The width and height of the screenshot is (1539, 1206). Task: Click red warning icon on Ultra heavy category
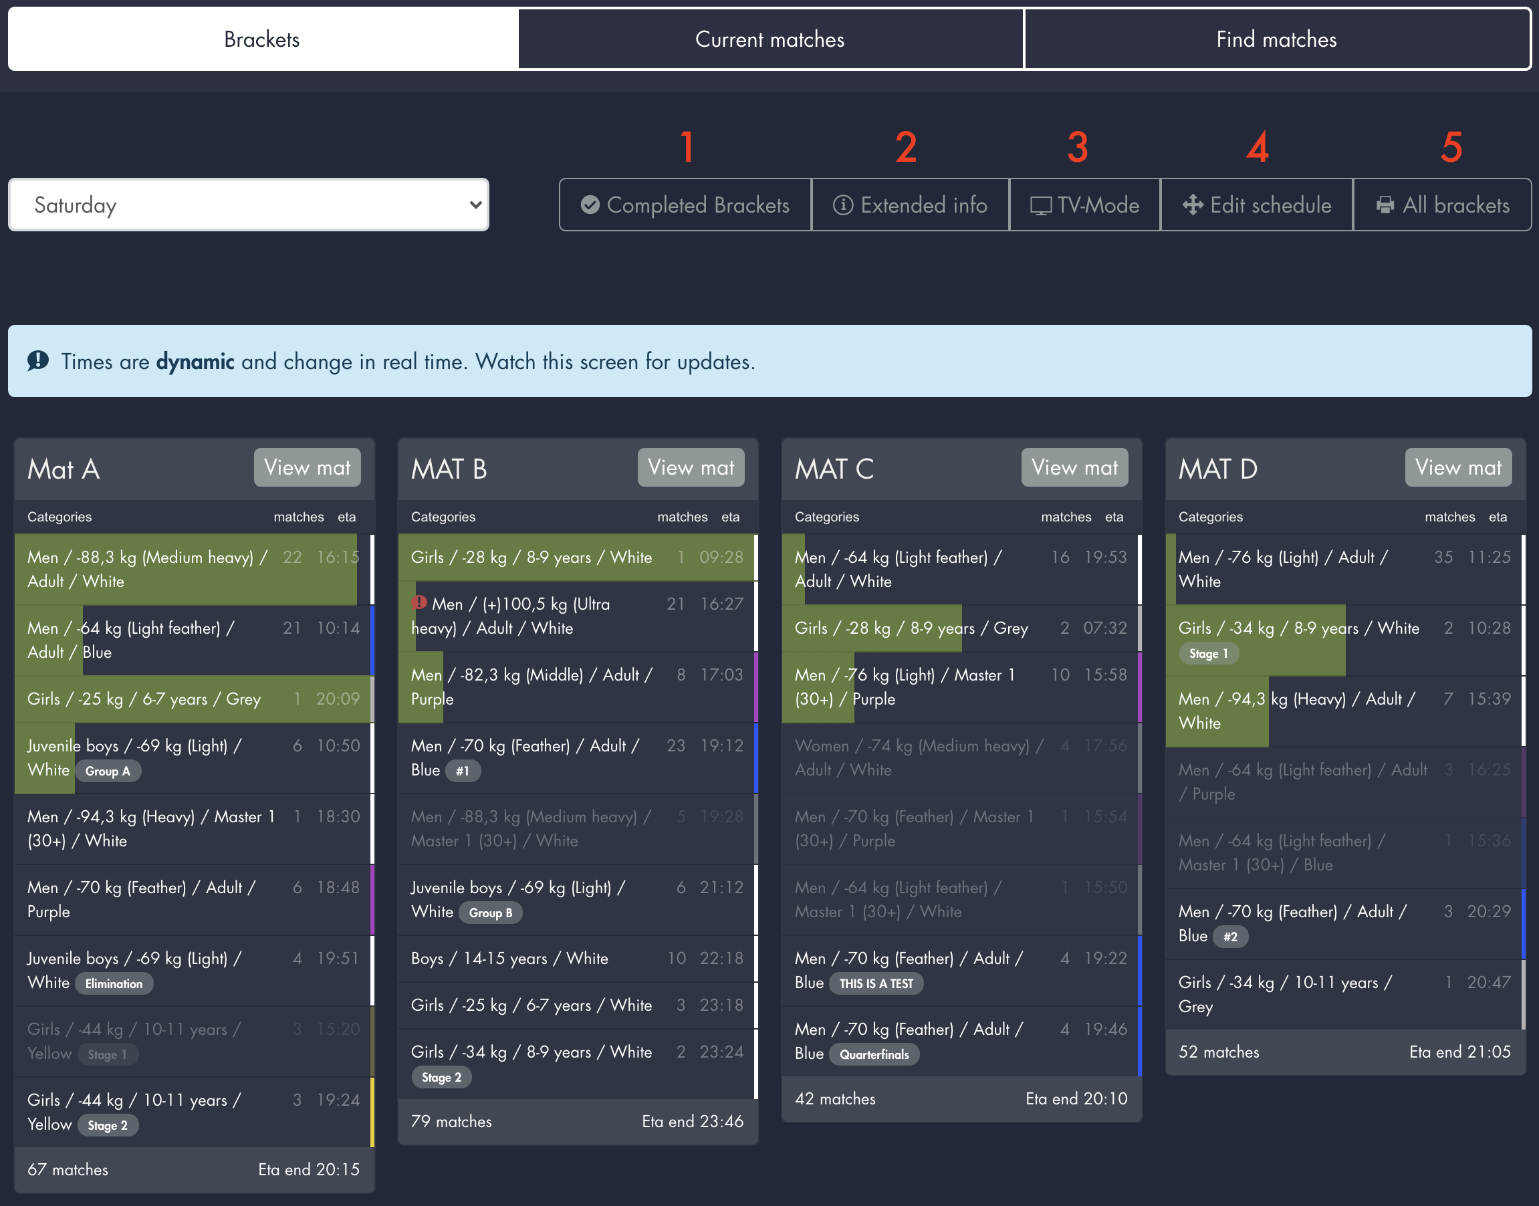(x=419, y=602)
